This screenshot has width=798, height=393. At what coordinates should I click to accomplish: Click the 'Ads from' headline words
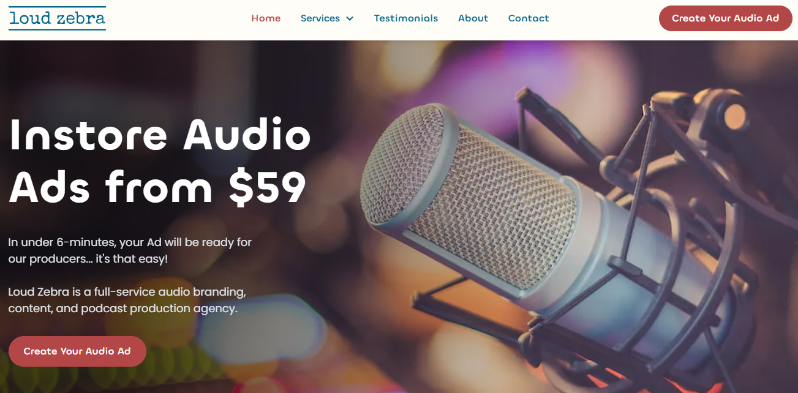click(x=111, y=187)
